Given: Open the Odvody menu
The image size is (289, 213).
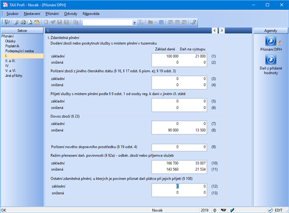Looking at the screenshot, I should coord(71,14).
